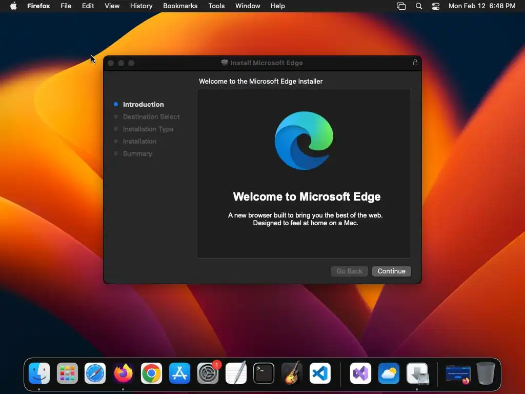Screen dimensions: 525x394
Task: Open the Window menu
Action: point(248,6)
